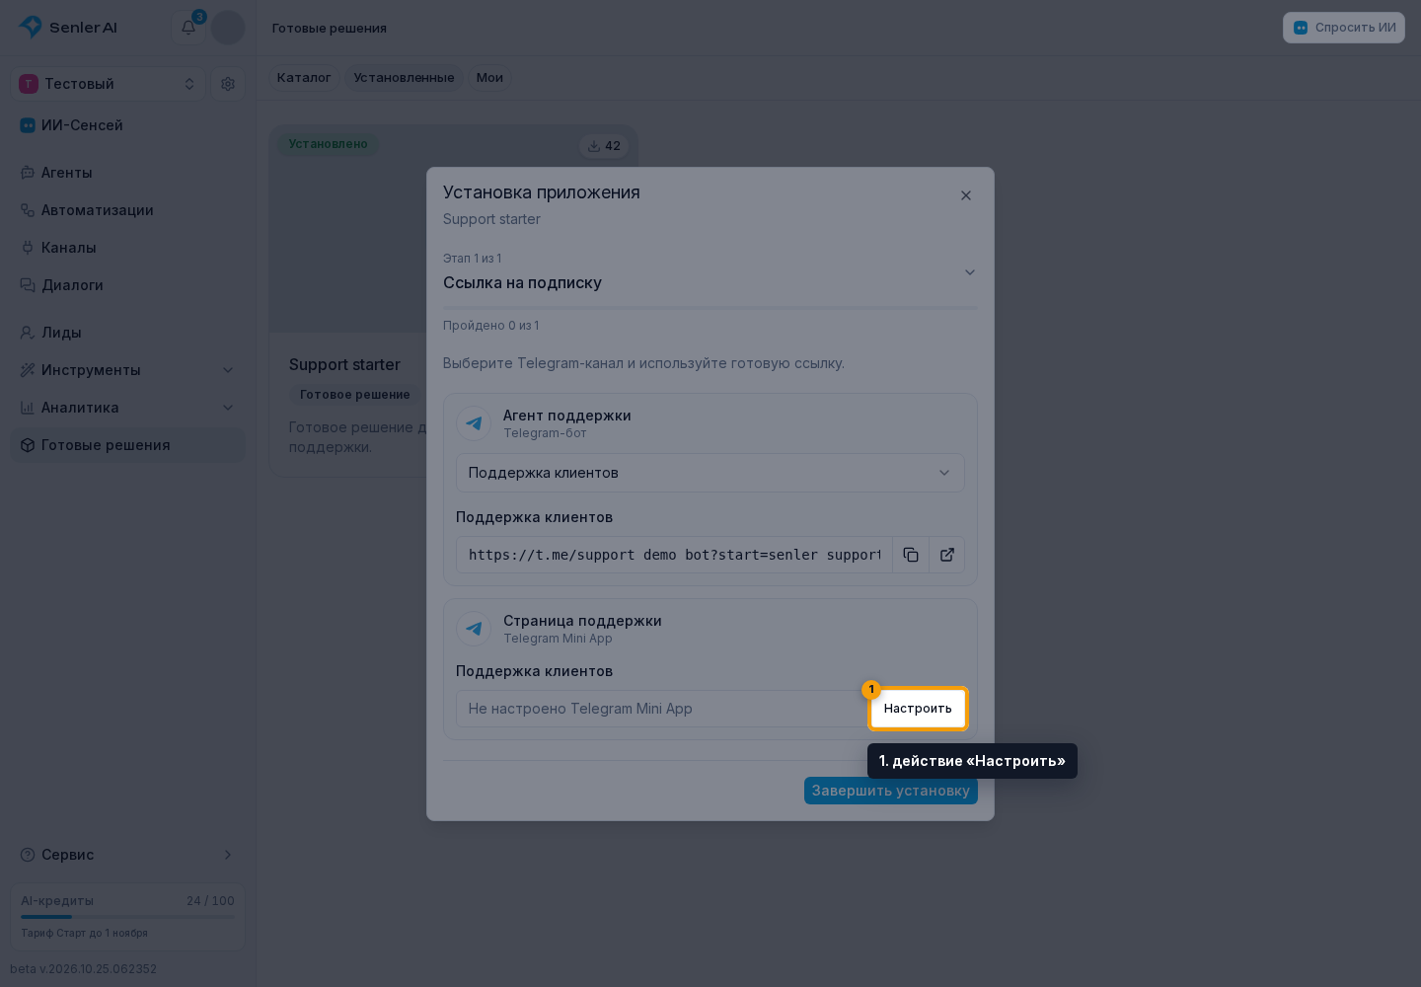Click the Senler AI logo

click(68, 28)
